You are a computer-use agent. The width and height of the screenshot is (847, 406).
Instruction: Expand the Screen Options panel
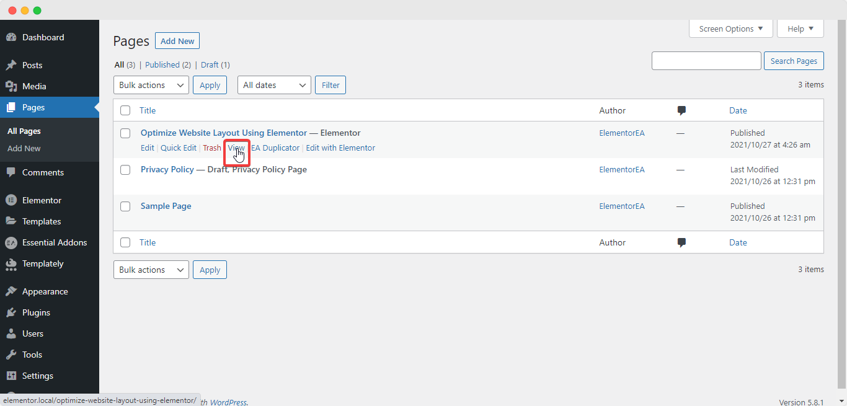(731, 29)
